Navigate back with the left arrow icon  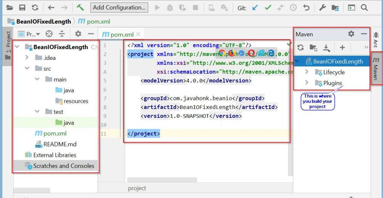pyautogui.click(x=51, y=7)
